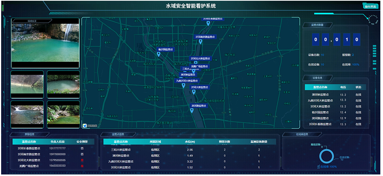
Task: Click the 沂河长春路监管点 map pin
Action: click(208, 24)
